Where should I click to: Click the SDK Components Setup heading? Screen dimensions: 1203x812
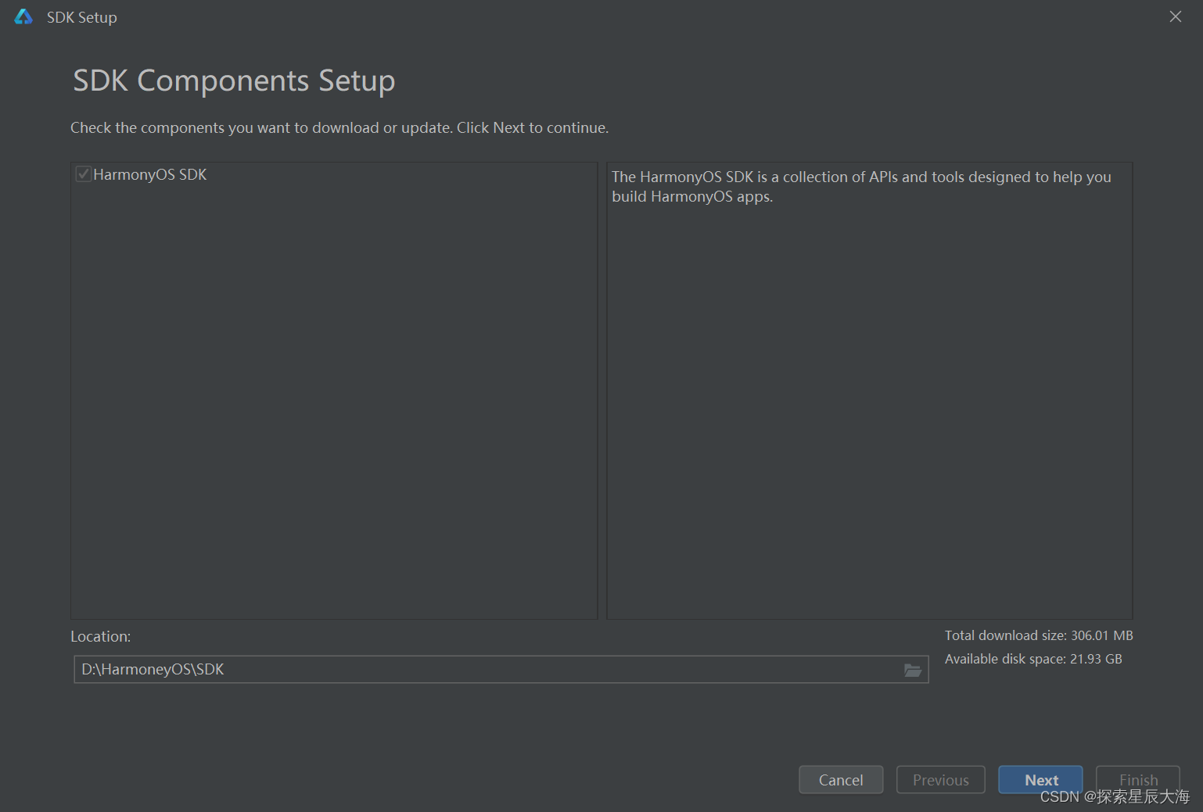(x=234, y=80)
